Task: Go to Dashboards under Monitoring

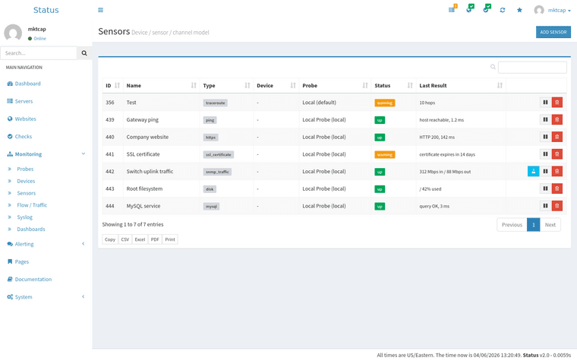Action: pos(31,229)
